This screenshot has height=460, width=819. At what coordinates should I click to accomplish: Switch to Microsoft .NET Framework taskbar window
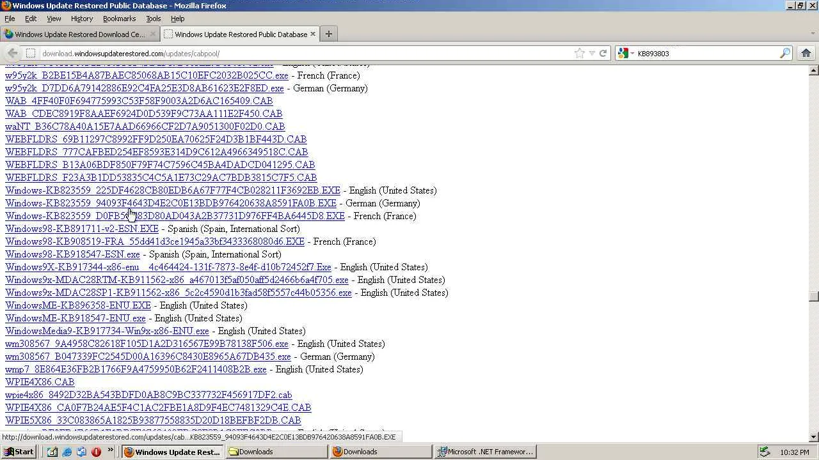point(486,452)
